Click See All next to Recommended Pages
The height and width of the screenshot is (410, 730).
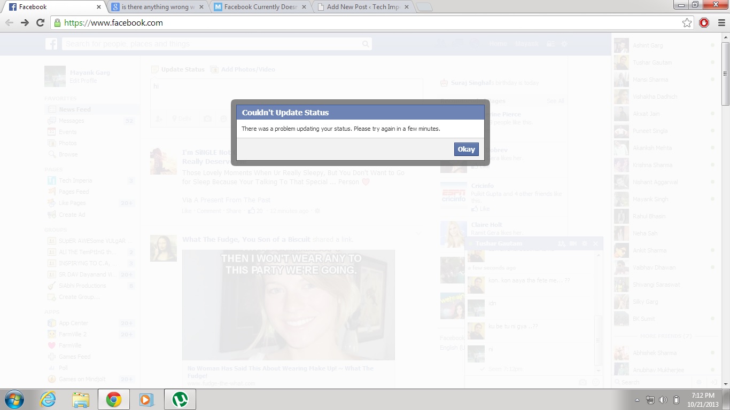pos(555,101)
